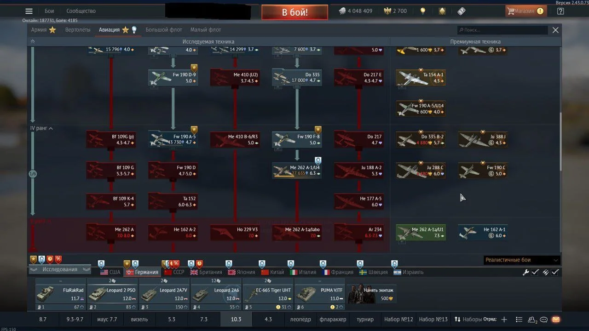Viewport: 589px width, 331px height.
Task: Select the Me 262 A-1a/U1 premium jet
Action: tap(421, 233)
